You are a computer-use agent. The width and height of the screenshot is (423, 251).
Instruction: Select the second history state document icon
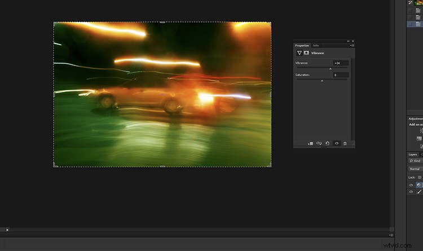point(418,17)
